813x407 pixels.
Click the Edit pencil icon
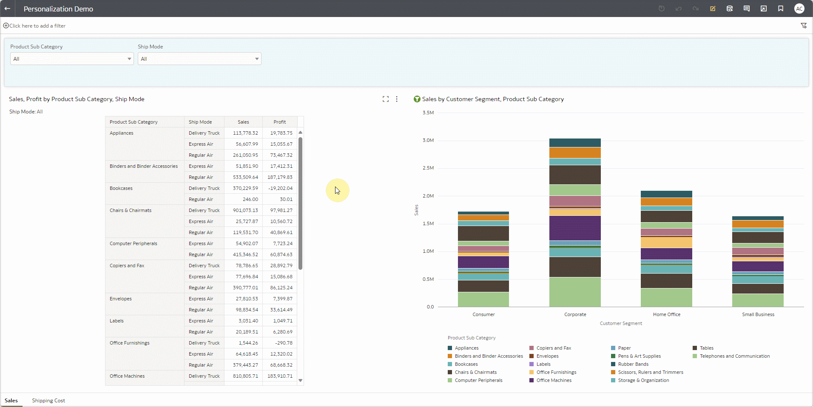click(x=713, y=8)
